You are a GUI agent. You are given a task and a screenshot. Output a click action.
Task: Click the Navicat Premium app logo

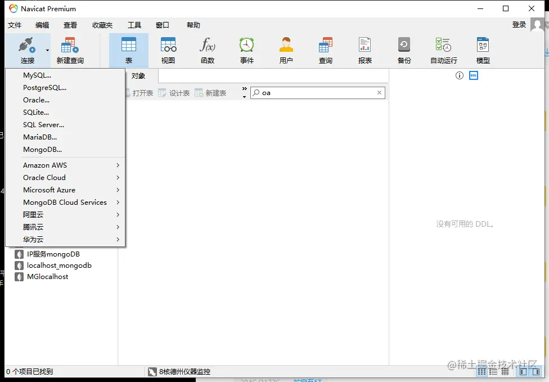(13, 8)
